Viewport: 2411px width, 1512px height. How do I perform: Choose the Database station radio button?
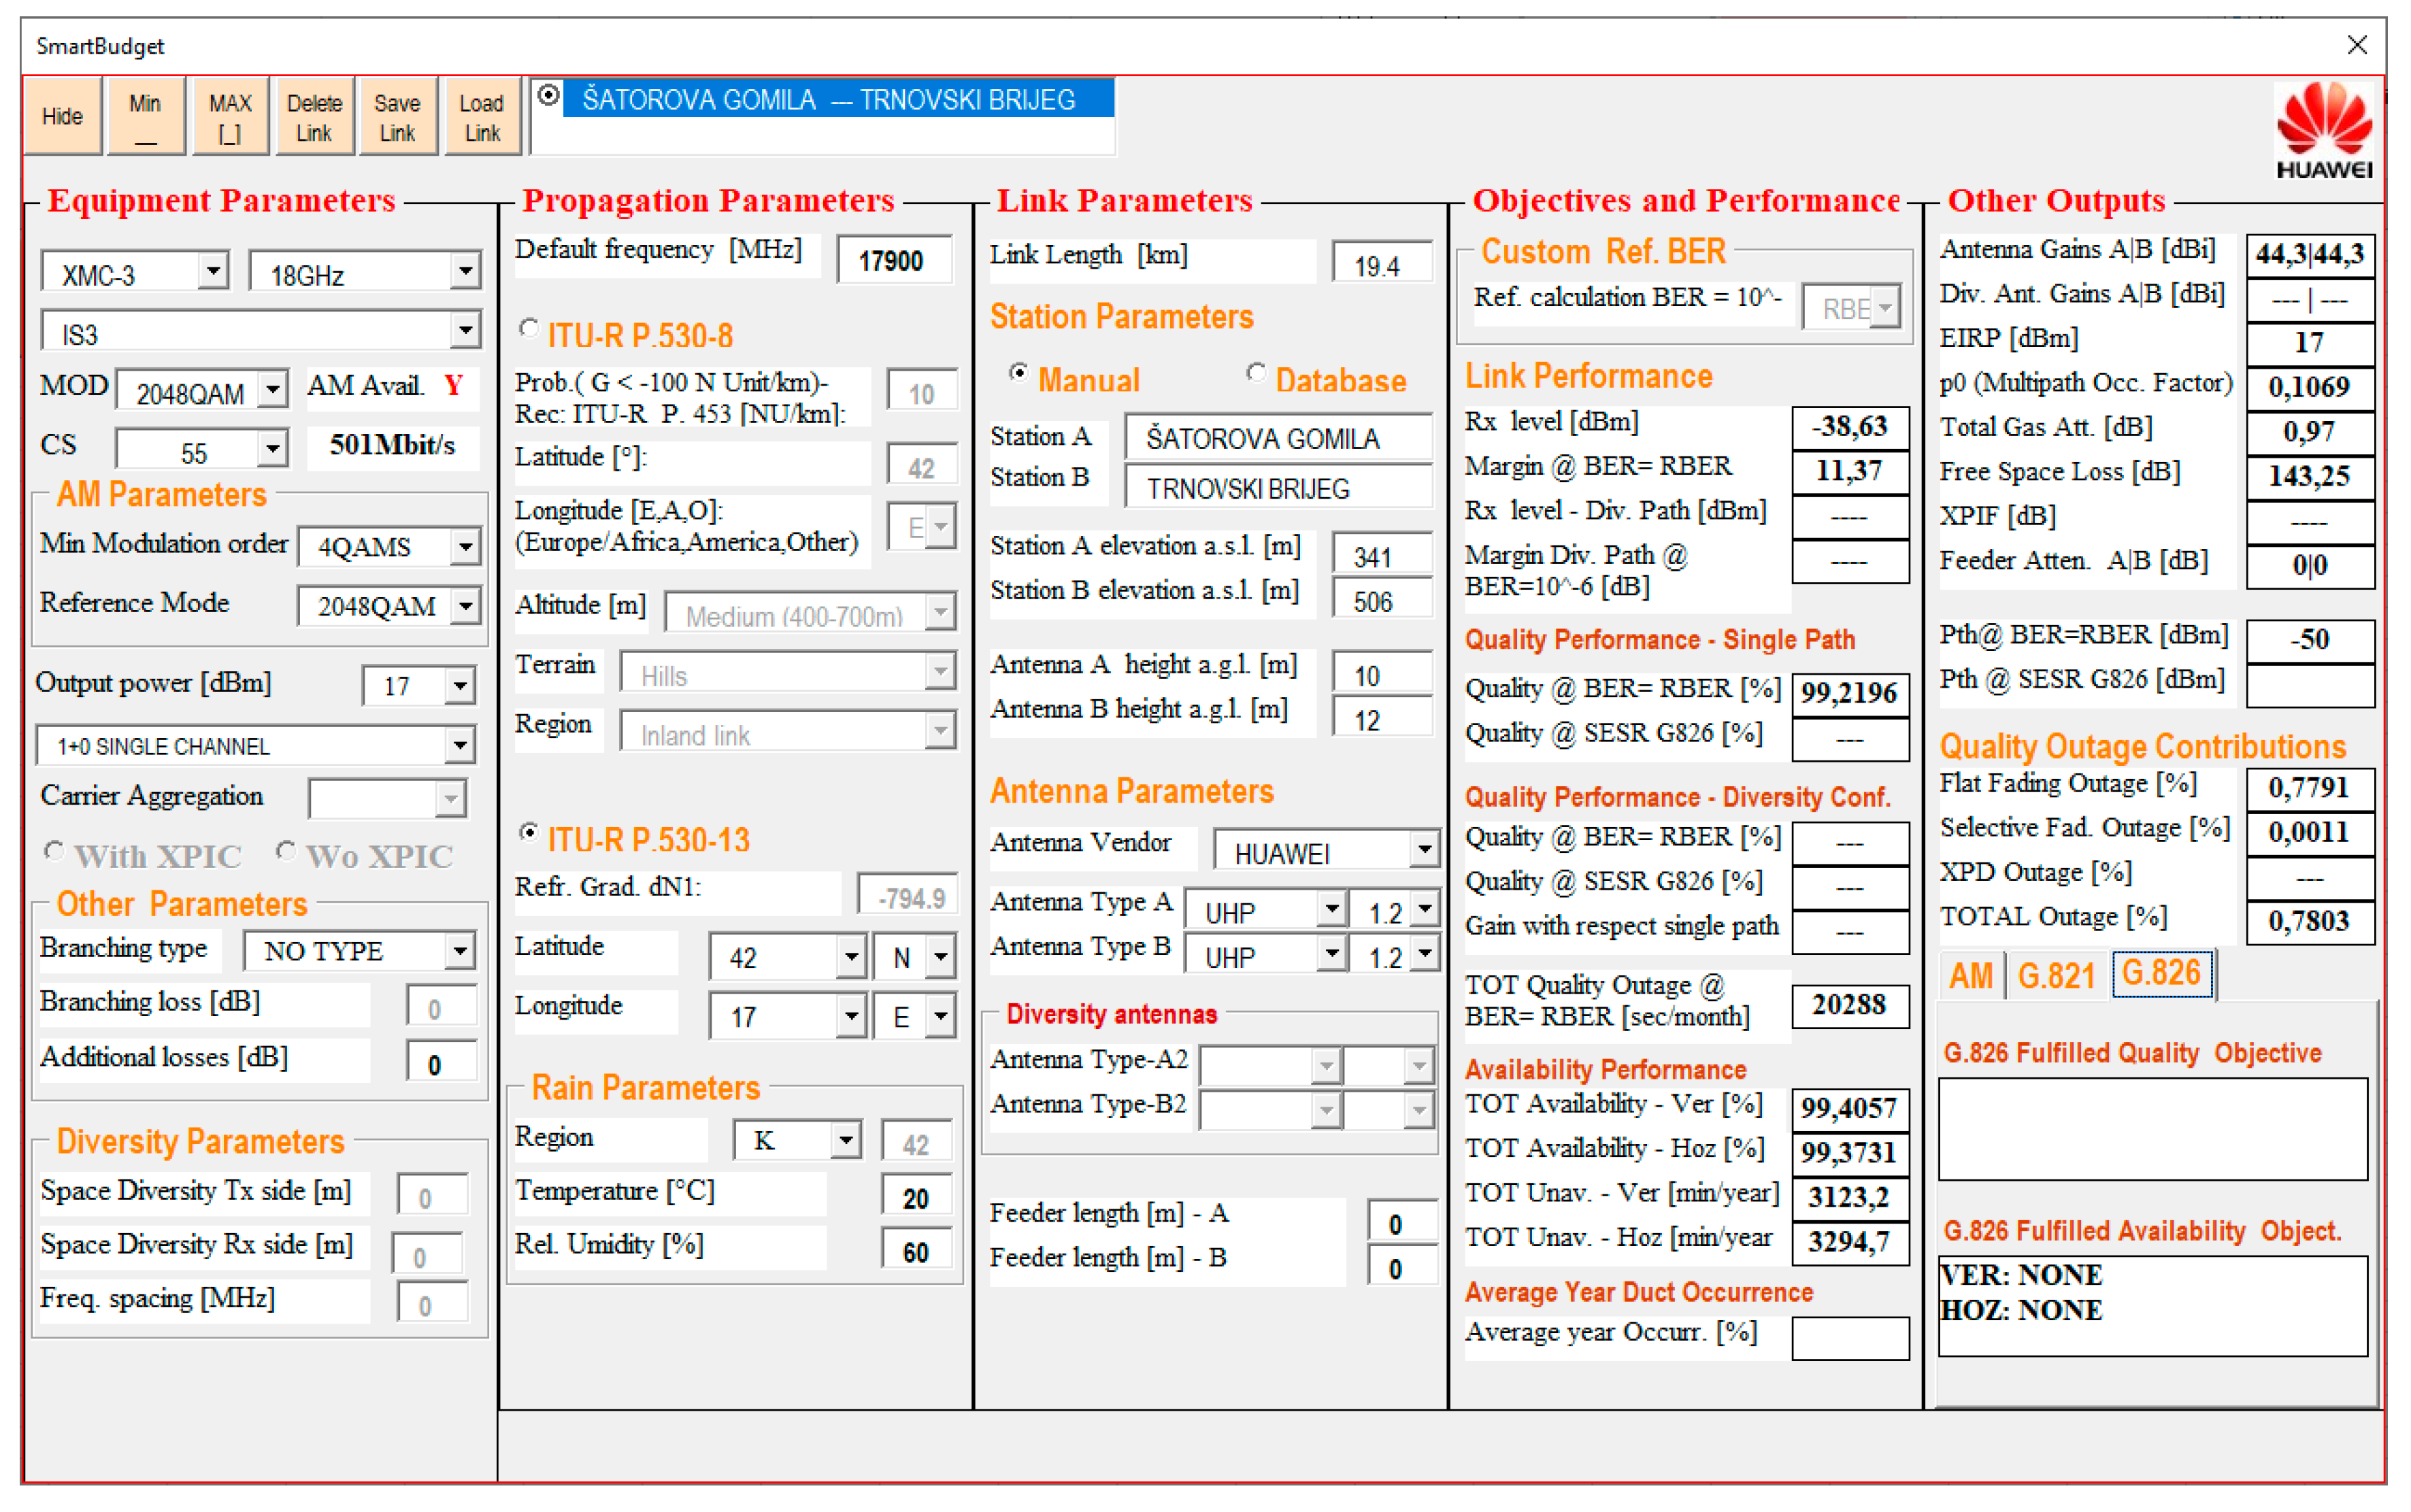click(1256, 373)
